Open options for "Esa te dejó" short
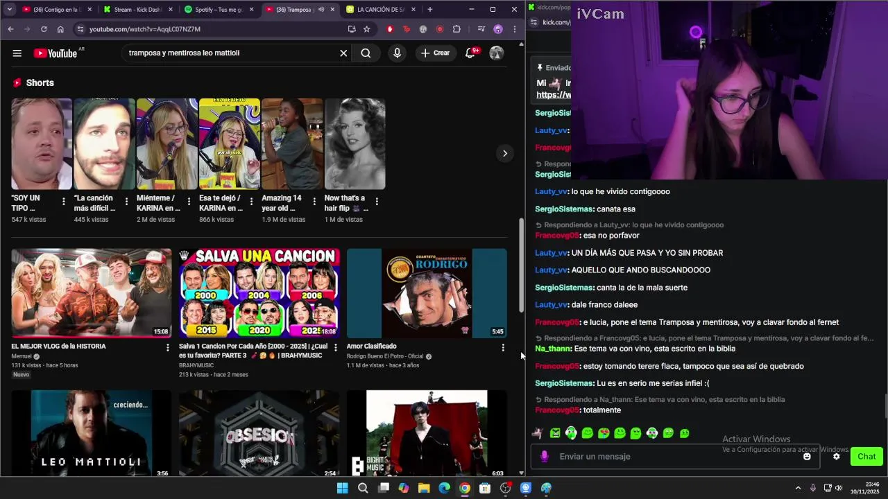 pyautogui.click(x=251, y=202)
